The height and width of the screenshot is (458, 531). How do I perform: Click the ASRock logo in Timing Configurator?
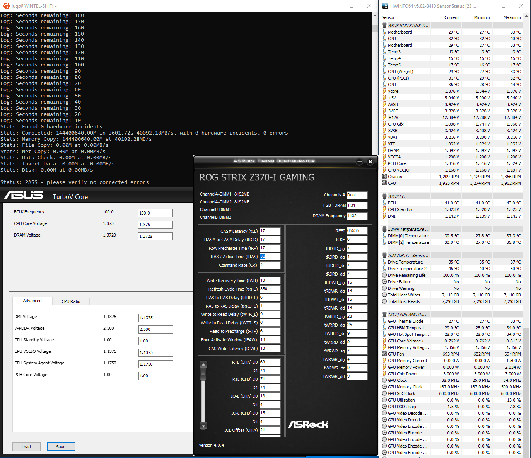[x=308, y=424]
